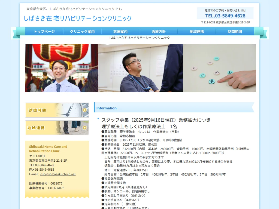
Task: Click the ●雇用形態 常勤応相談 line
Action: point(118,136)
